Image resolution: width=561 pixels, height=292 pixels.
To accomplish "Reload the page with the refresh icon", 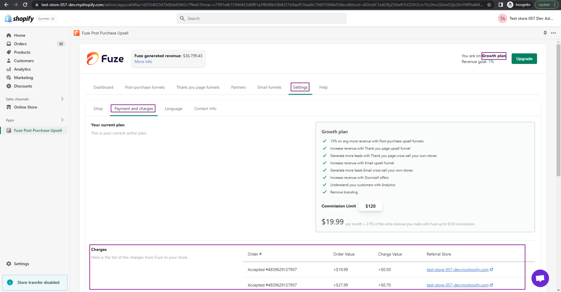I will (25, 5).
